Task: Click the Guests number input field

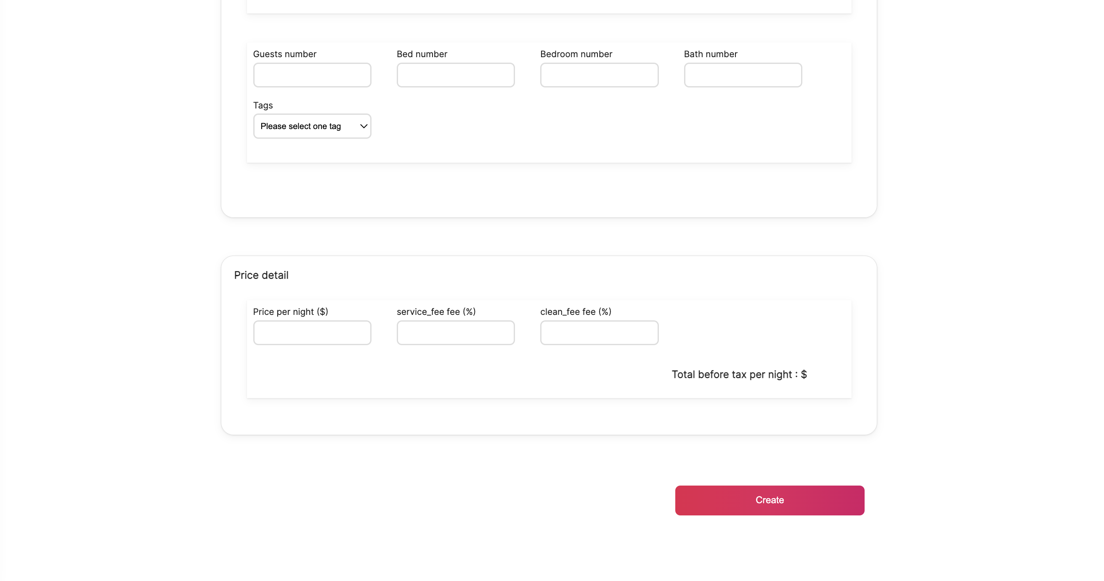Action: click(x=312, y=75)
